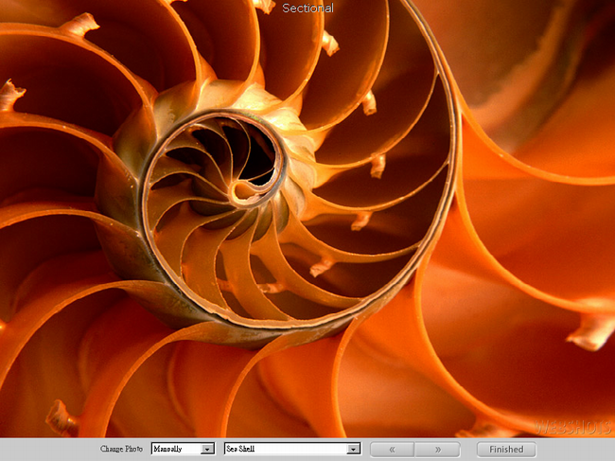Viewport: 615px width, 461px height.
Task: Click the arrow on the Sea Shell dropdown
Action: point(354,450)
